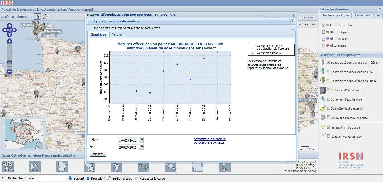Viewport: 383px width, 182px height.
Task: Click the relancer button
Action: click(x=98, y=154)
